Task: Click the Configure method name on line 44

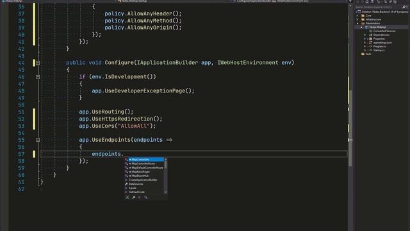Action: click(x=119, y=63)
